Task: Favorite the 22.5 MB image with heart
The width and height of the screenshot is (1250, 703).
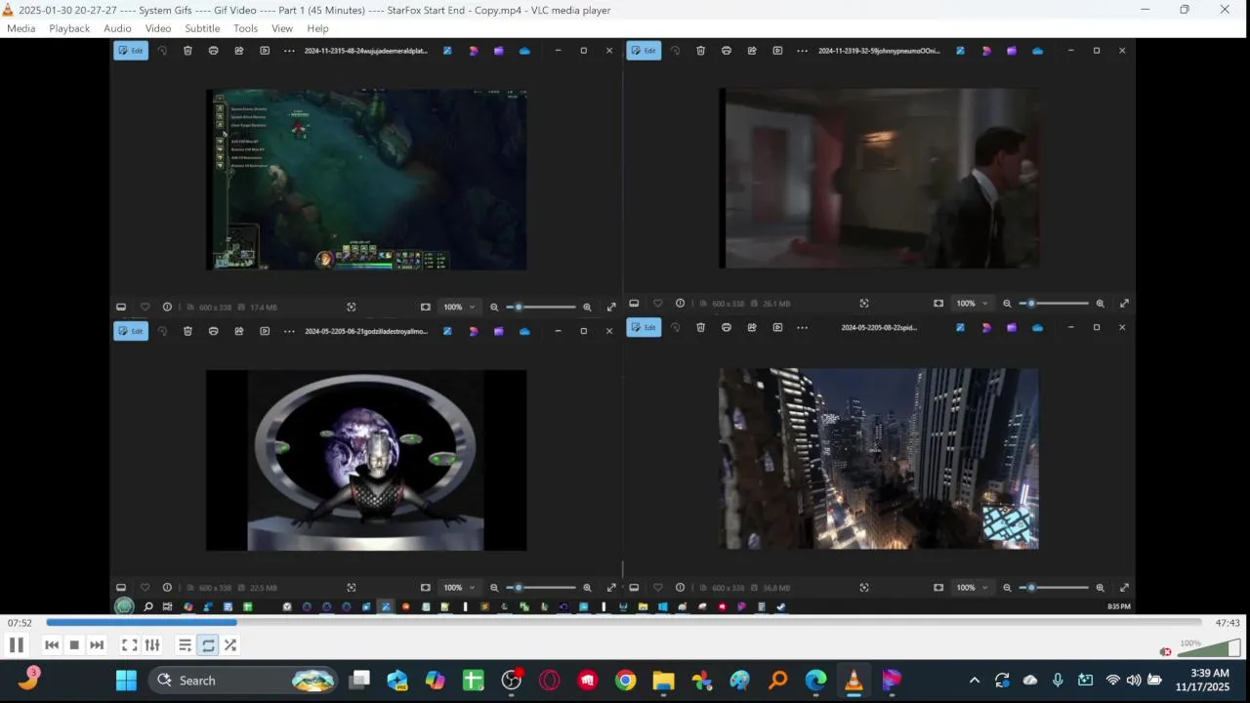Action: pos(145,588)
